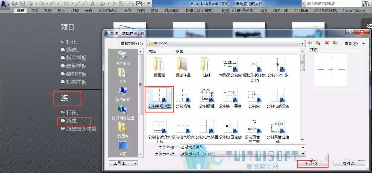Expand the 工具(L) dropdown button
This screenshot has height=173, width=372.
coord(123,163)
